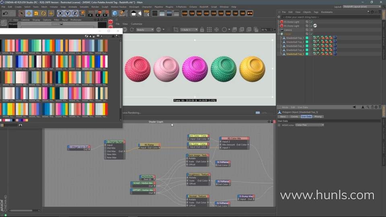Select the Shaderball Top_5 object
The width and height of the screenshot is (386, 217).
294,54
